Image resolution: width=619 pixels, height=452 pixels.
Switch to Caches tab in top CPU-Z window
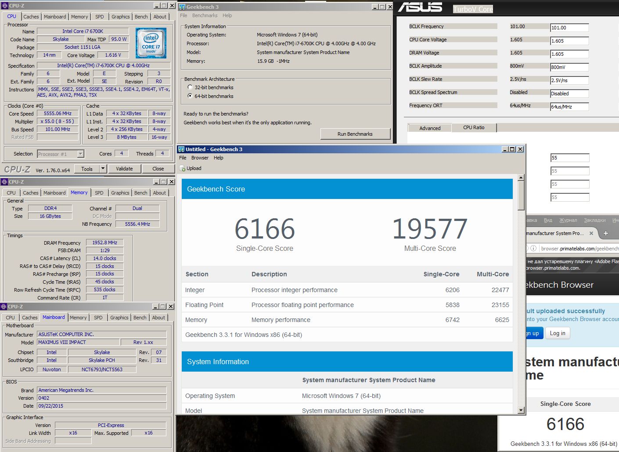[31, 17]
